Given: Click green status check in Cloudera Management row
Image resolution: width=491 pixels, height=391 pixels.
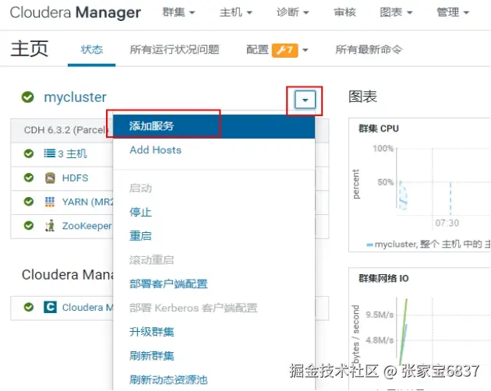Looking at the screenshot, I should (29, 307).
